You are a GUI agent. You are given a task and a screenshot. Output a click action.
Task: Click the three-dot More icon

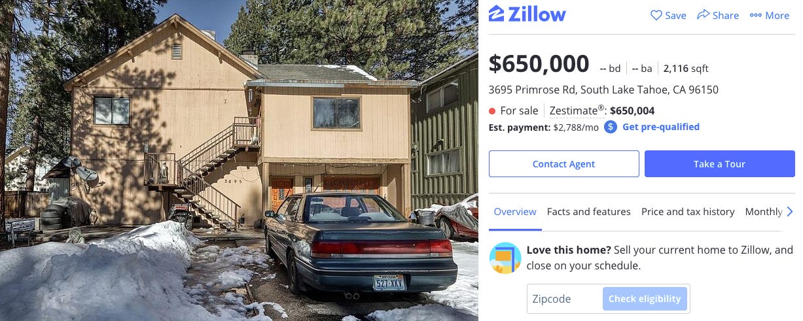[756, 15]
